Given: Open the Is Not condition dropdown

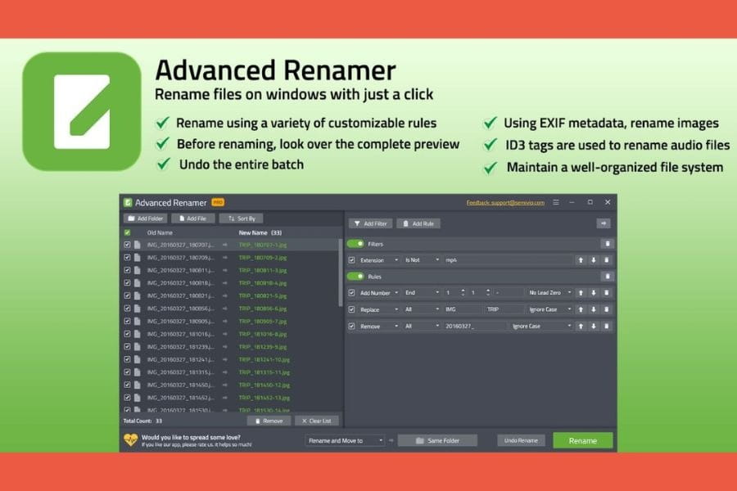Looking at the screenshot, I should click(x=421, y=260).
